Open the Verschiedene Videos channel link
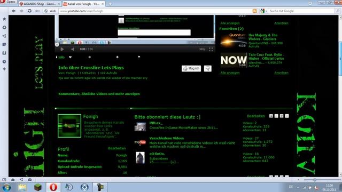The height and width of the screenshot is (192, 342). point(166,138)
